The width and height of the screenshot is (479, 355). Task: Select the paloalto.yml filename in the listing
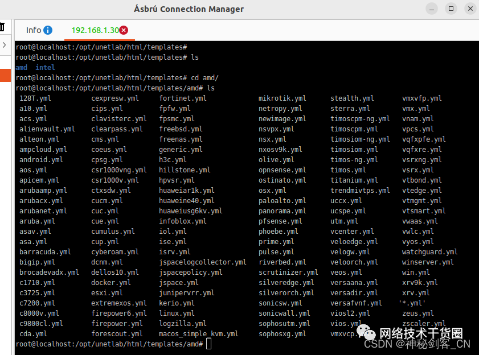click(x=281, y=200)
